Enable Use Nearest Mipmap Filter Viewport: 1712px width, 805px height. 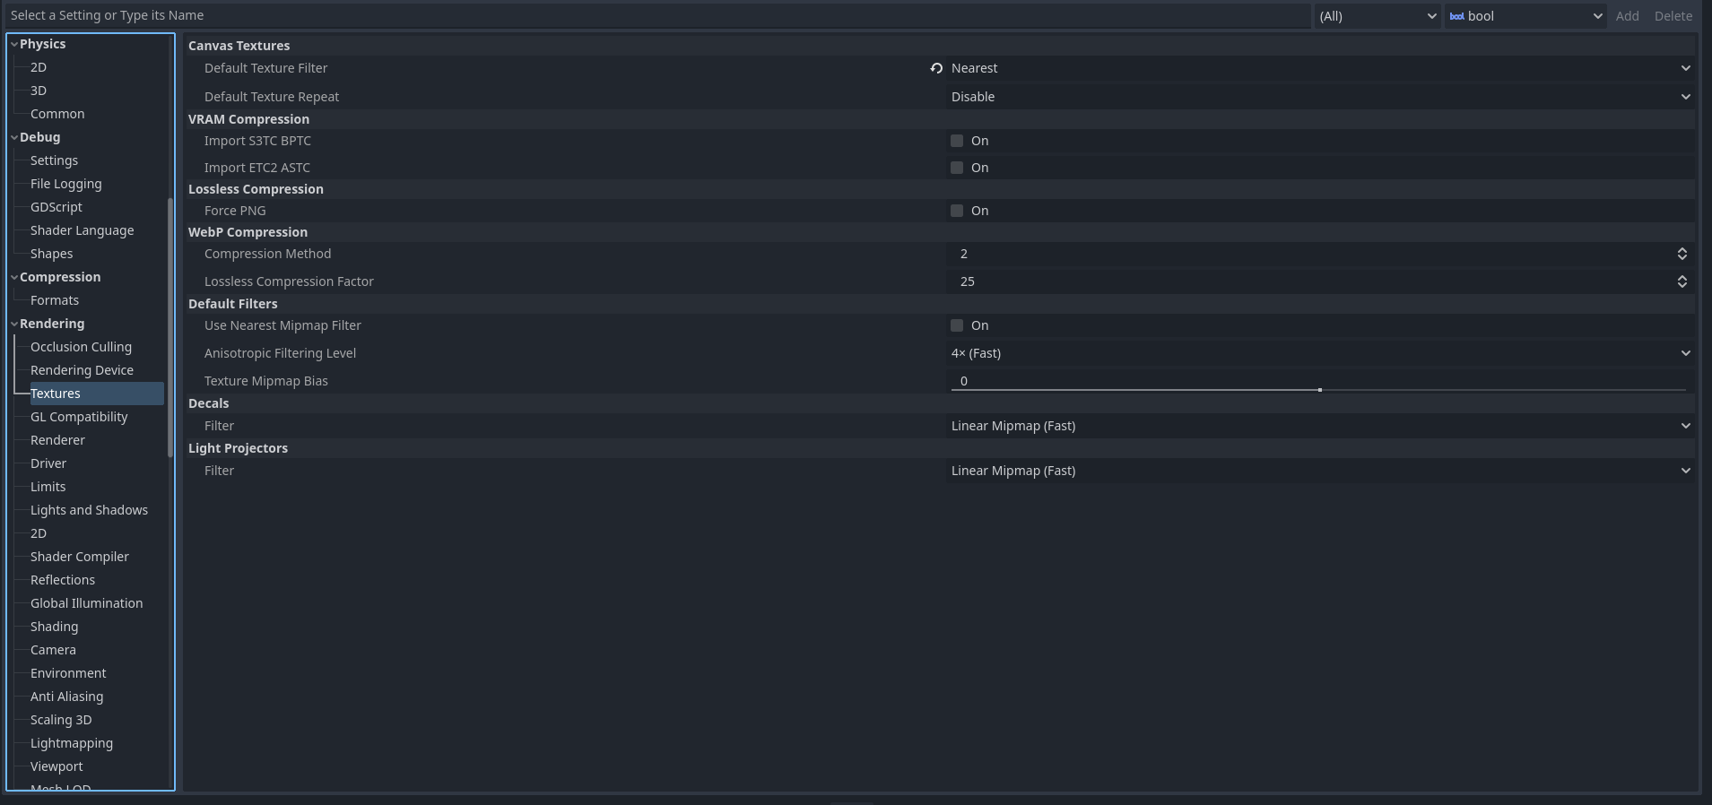tap(957, 325)
